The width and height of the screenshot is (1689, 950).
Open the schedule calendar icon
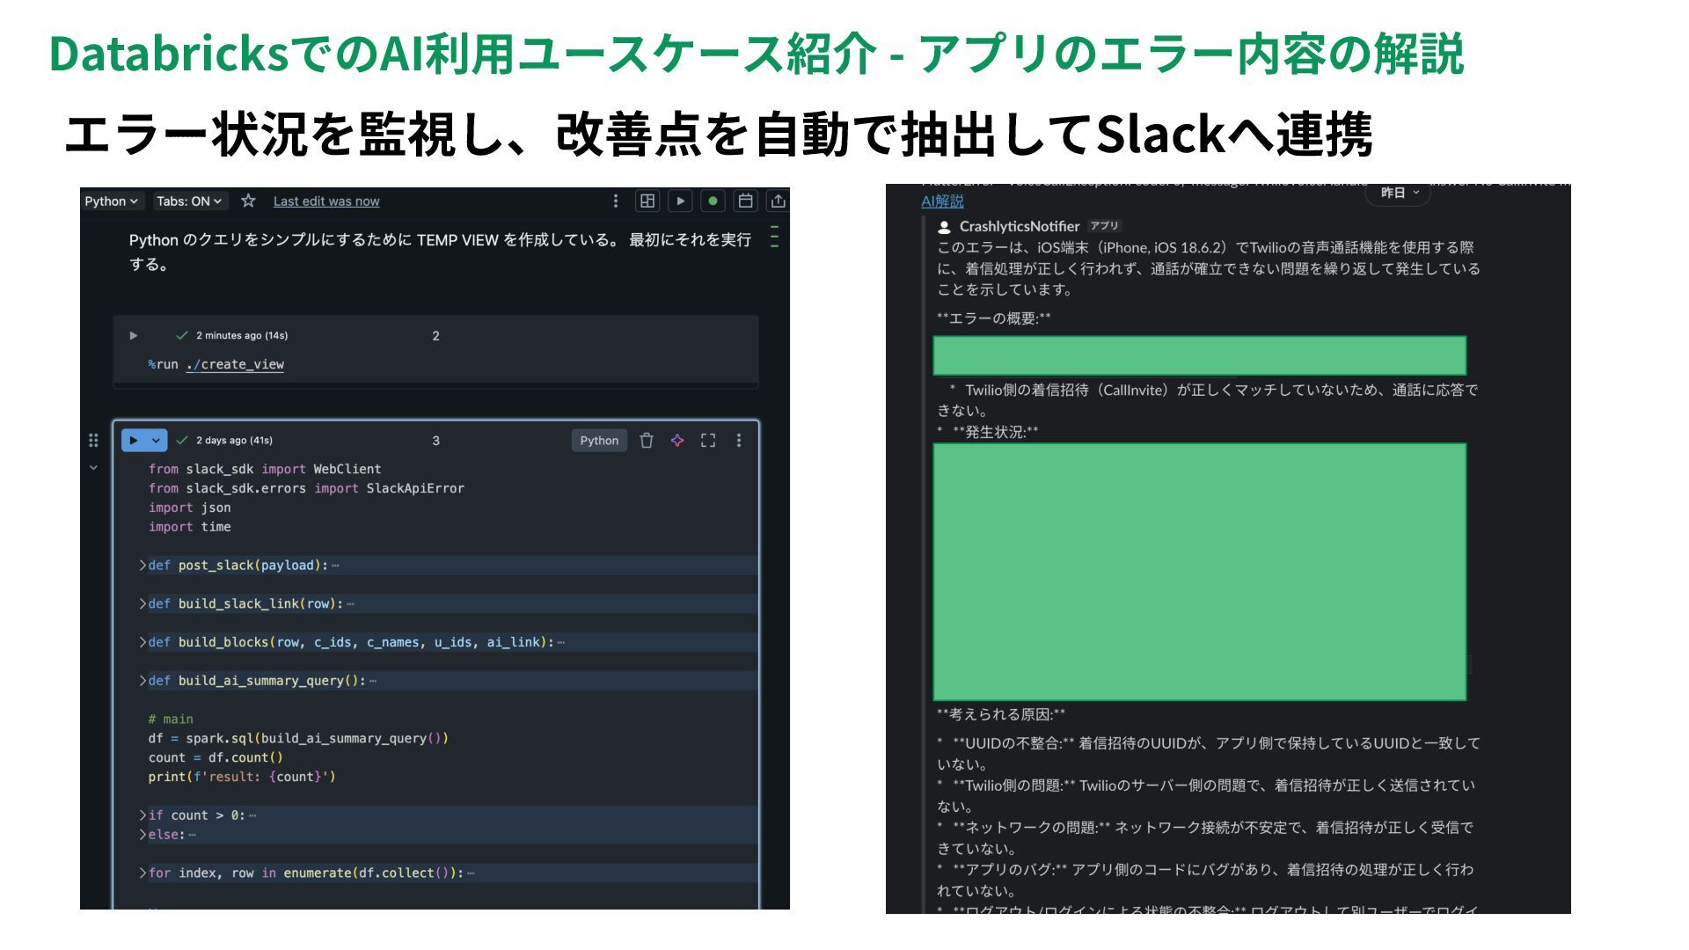(x=745, y=201)
